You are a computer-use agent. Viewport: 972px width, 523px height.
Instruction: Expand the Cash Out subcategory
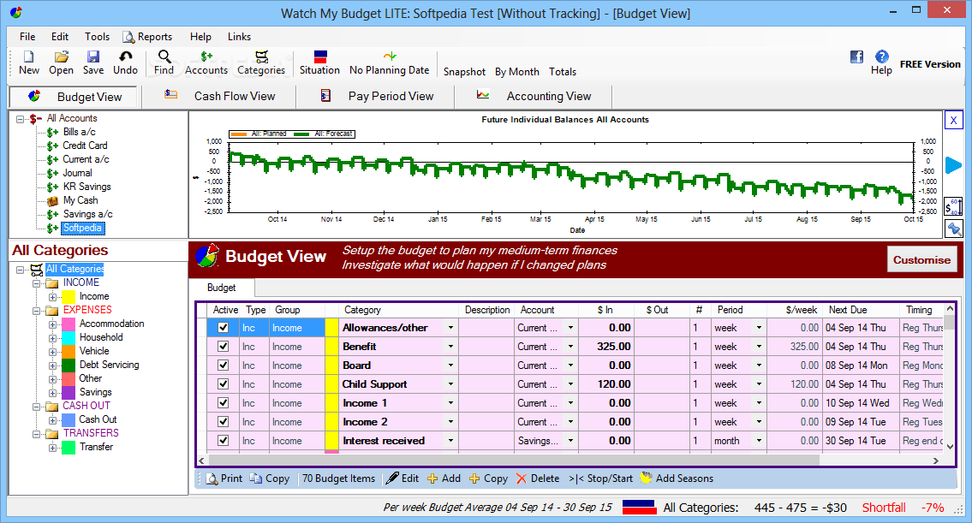pos(53,419)
